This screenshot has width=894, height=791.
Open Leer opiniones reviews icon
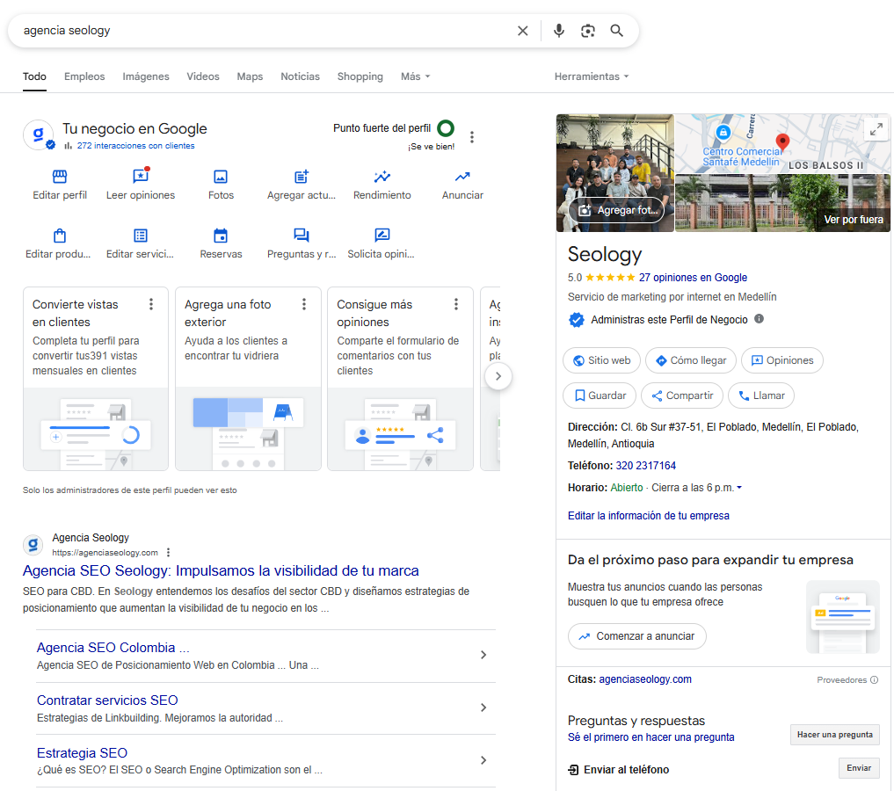point(140,177)
